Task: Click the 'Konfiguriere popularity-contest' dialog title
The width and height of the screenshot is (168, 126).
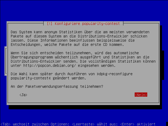Action: pyautogui.click(x=87, y=24)
